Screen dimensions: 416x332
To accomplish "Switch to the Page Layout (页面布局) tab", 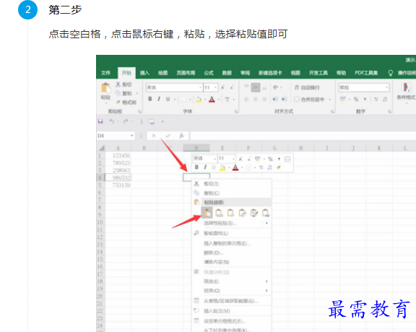I will click(186, 73).
